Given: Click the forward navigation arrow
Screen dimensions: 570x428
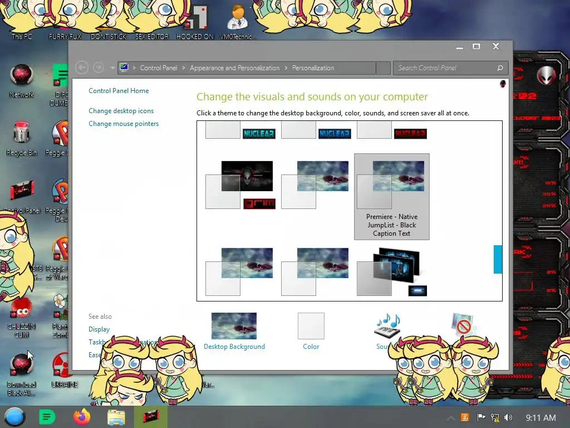Looking at the screenshot, I should pos(98,67).
